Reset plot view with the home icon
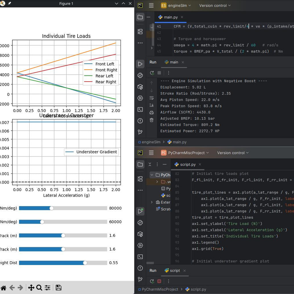Screen dimensions: 294x294 tap(3, 288)
